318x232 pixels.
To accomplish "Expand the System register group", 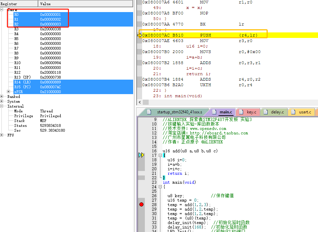I will point(2,101).
